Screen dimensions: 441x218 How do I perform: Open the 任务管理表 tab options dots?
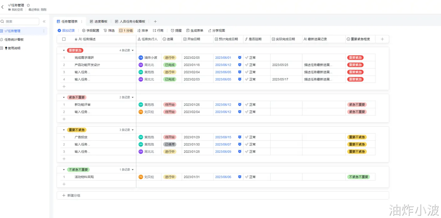tap(82, 21)
